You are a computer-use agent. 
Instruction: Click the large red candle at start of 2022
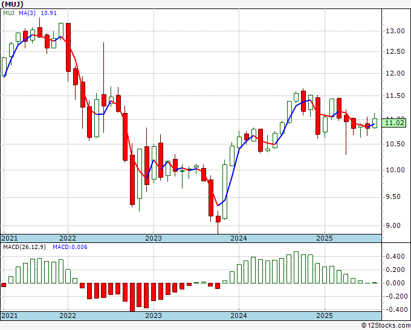click(68, 47)
